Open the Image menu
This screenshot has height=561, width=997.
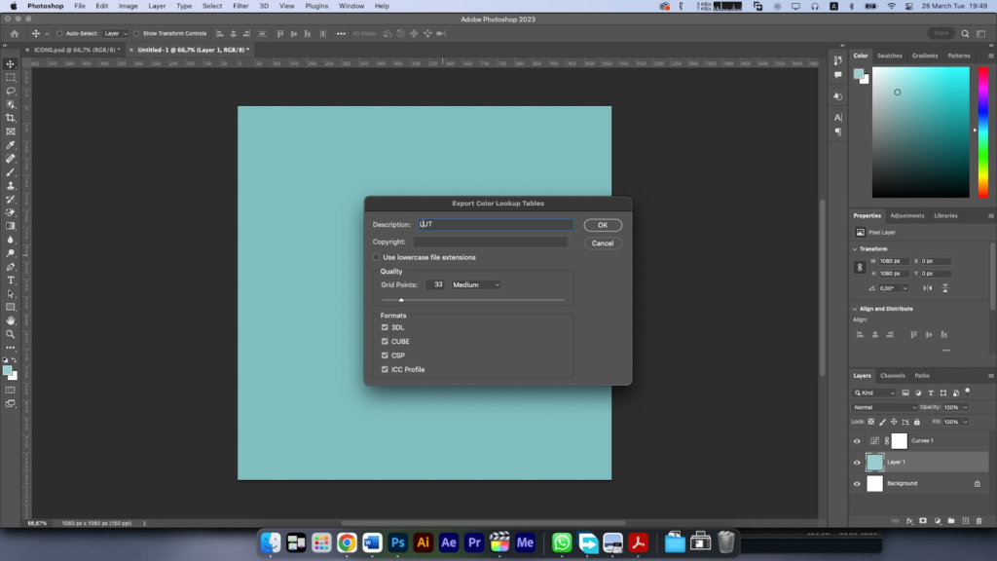pyautogui.click(x=128, y=6)
